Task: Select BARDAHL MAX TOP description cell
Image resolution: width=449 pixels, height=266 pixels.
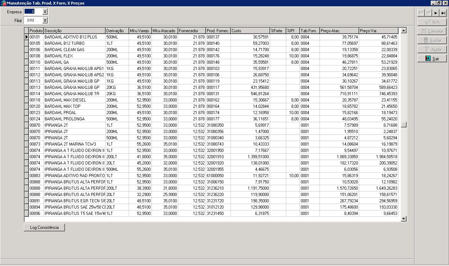Action: [x=75, y=106]
